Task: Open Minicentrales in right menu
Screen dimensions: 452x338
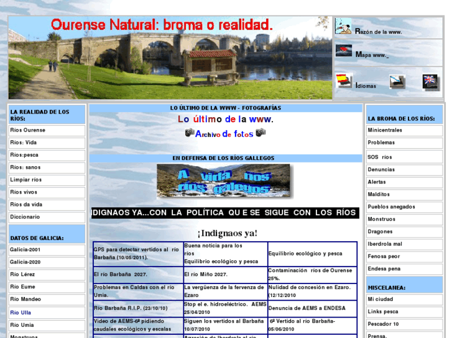Action: point(404,130)
